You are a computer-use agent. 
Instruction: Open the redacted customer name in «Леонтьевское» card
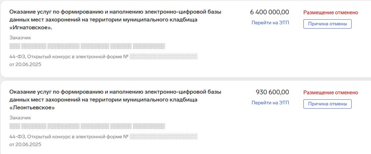(87, 126)
